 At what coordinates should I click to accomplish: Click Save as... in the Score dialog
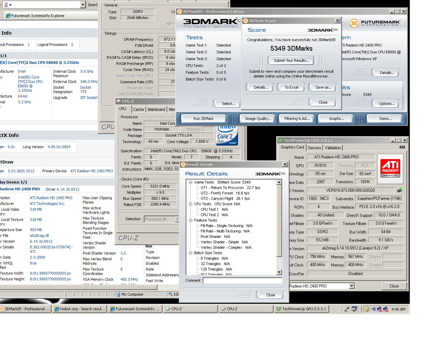click(323, 87)
